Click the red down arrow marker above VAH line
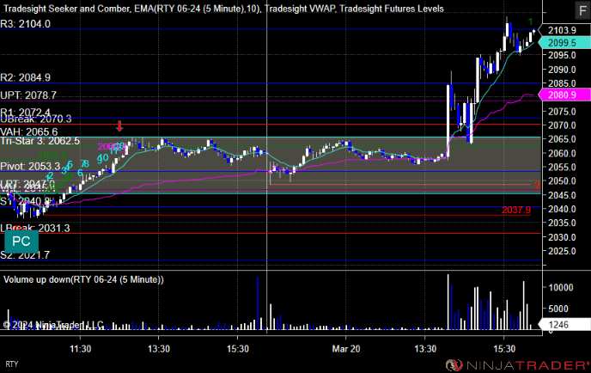 (x=119, y=126)
